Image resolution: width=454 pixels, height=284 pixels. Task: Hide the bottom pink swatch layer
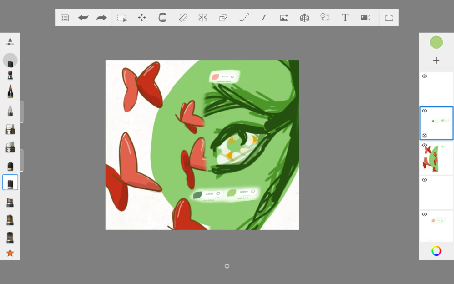[424, 214]
